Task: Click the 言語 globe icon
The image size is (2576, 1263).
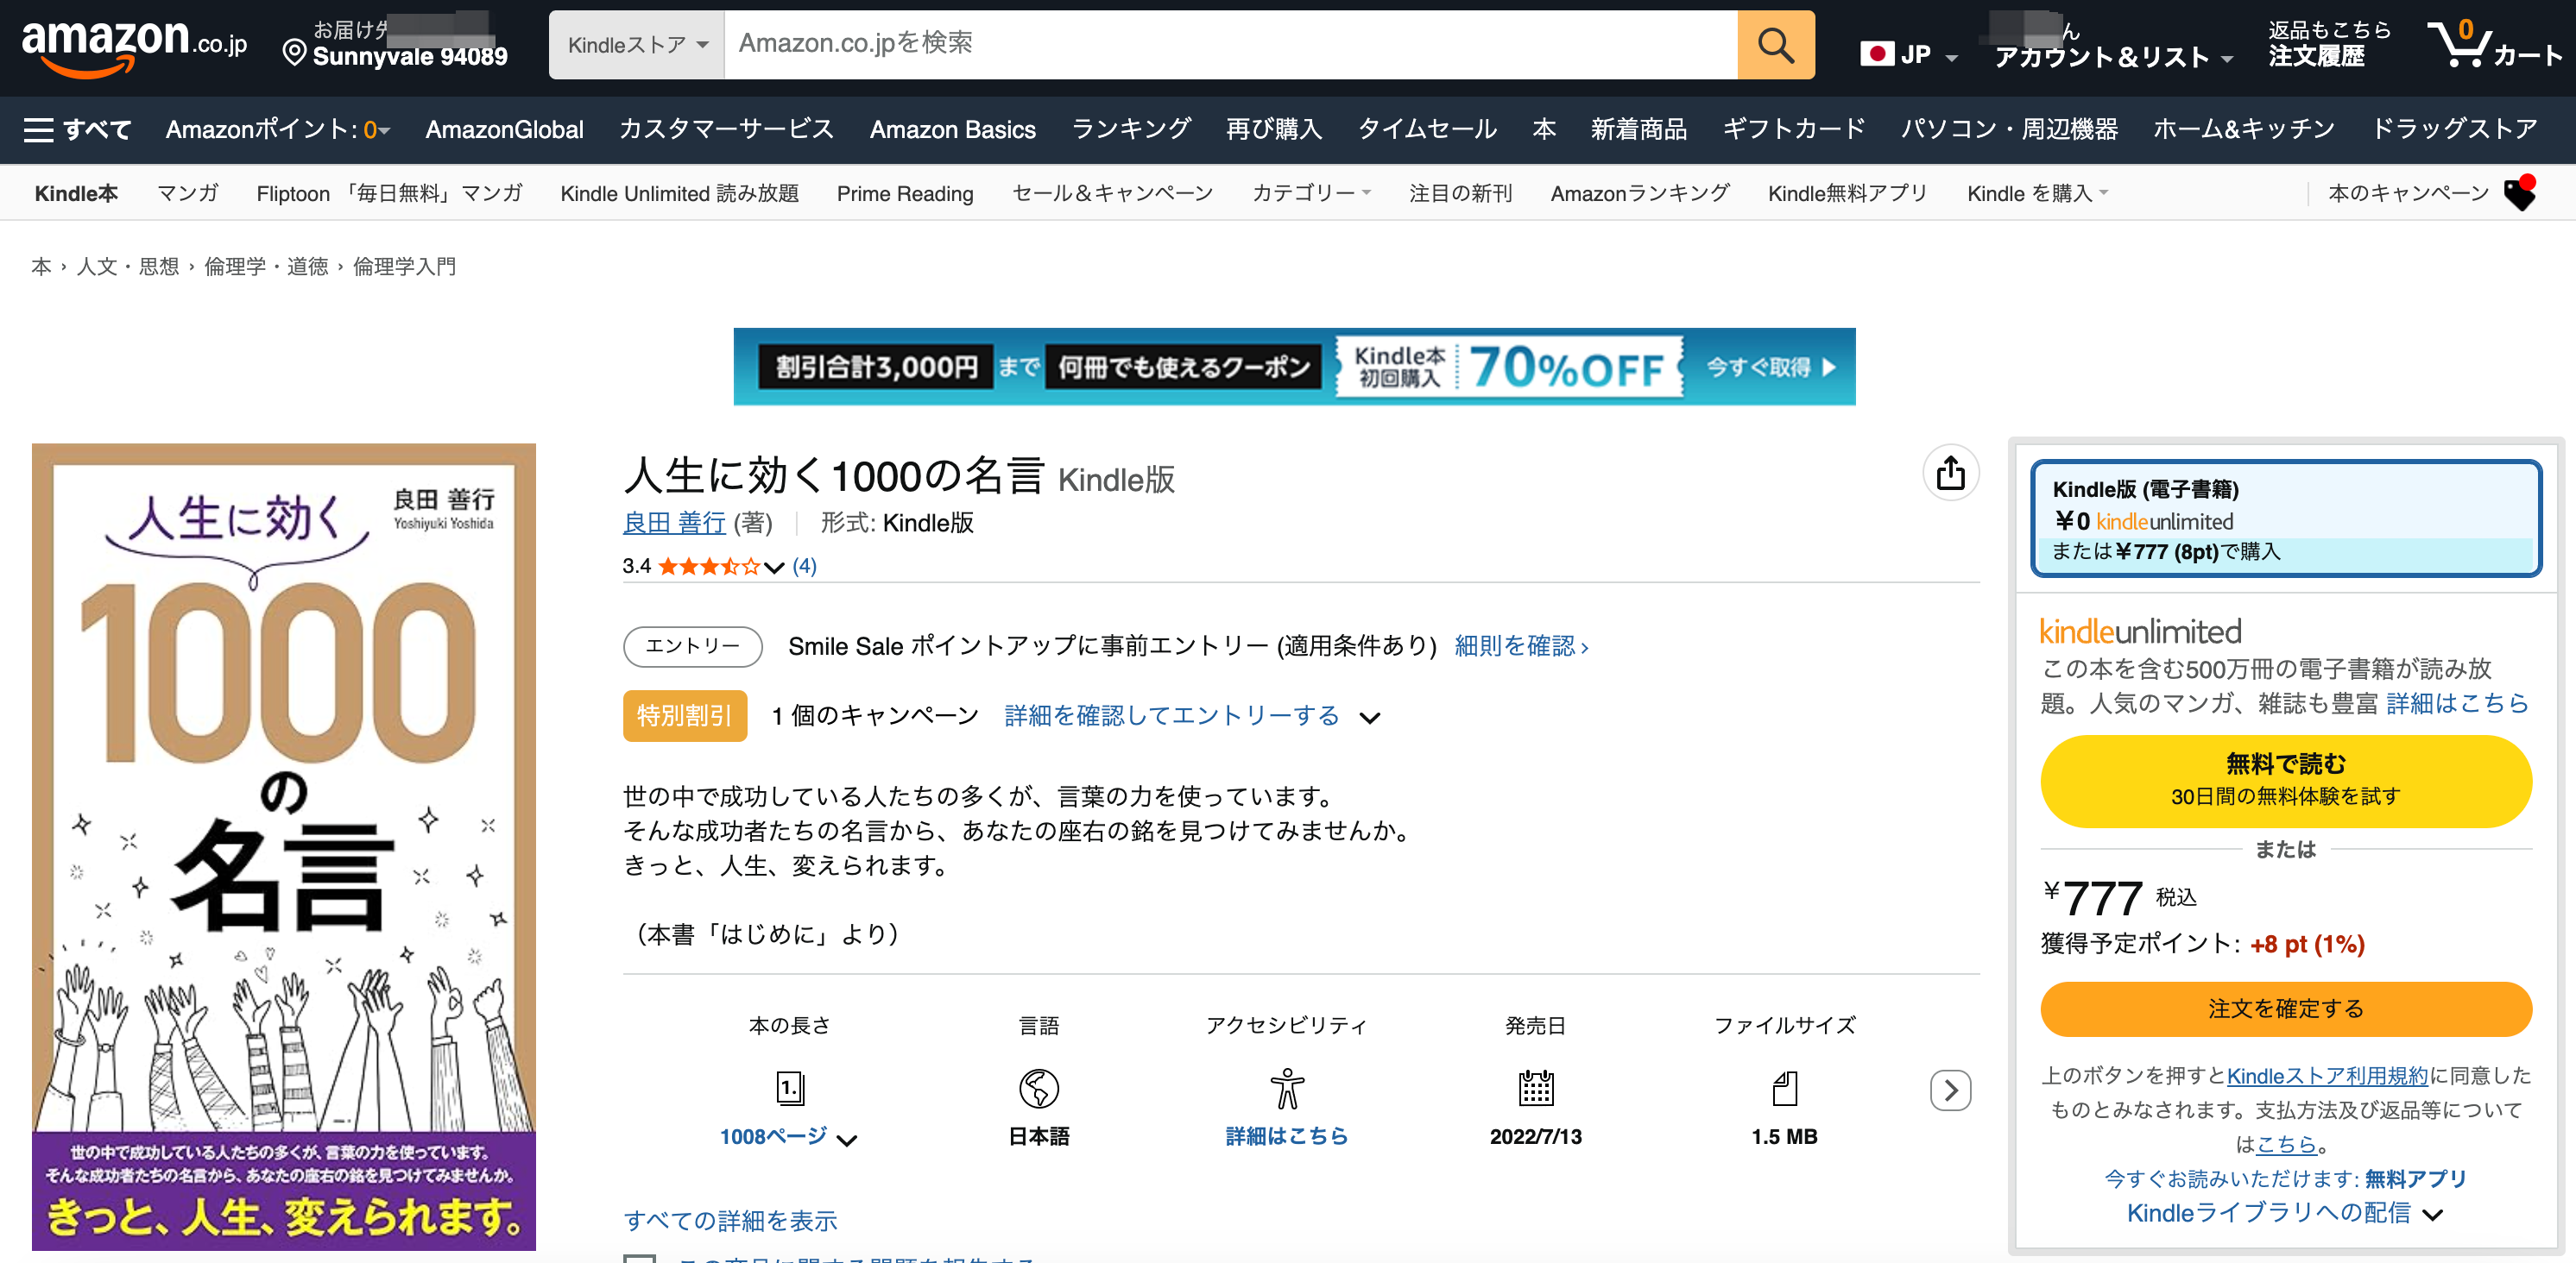Action: 1039,1088
